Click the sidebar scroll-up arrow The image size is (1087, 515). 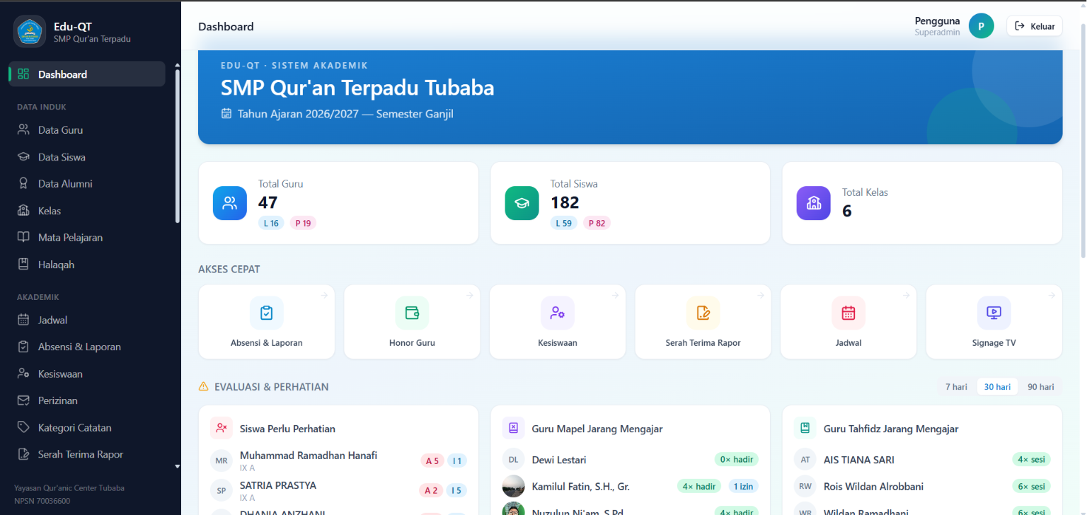tap(177, 65)
